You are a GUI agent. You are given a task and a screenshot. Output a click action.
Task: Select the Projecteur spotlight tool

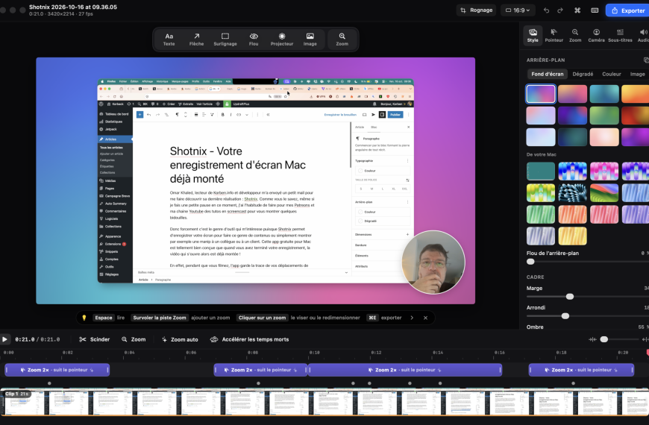click(282, 40)
